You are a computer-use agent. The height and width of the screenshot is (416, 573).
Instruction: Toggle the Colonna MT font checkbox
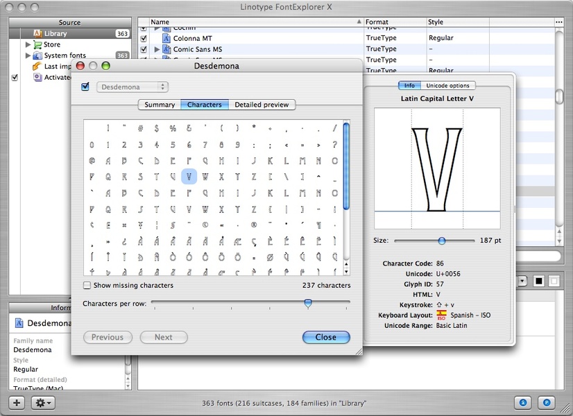point(144,38)
